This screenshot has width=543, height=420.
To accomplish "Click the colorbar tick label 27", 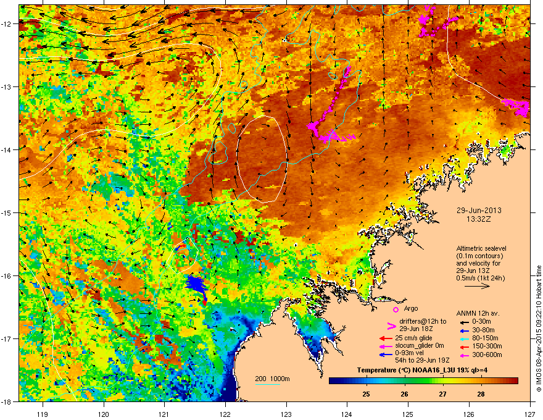I will 442,394.
